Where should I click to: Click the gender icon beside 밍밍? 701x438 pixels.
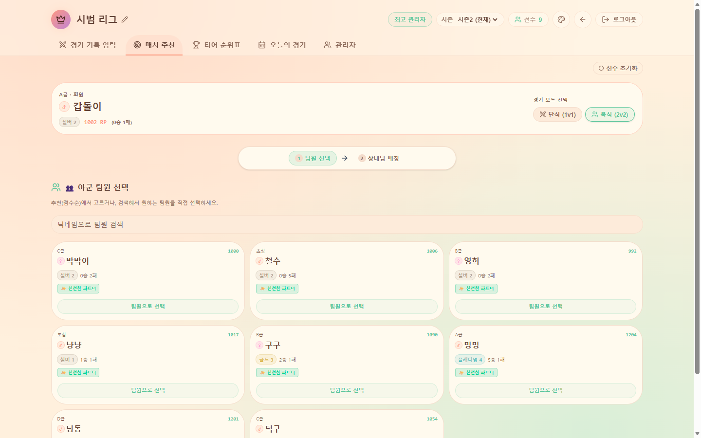[459, 345]
